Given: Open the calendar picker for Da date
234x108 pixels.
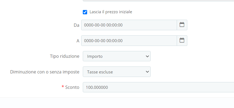Looking at the screenshot, I should (x=182, y=25).
